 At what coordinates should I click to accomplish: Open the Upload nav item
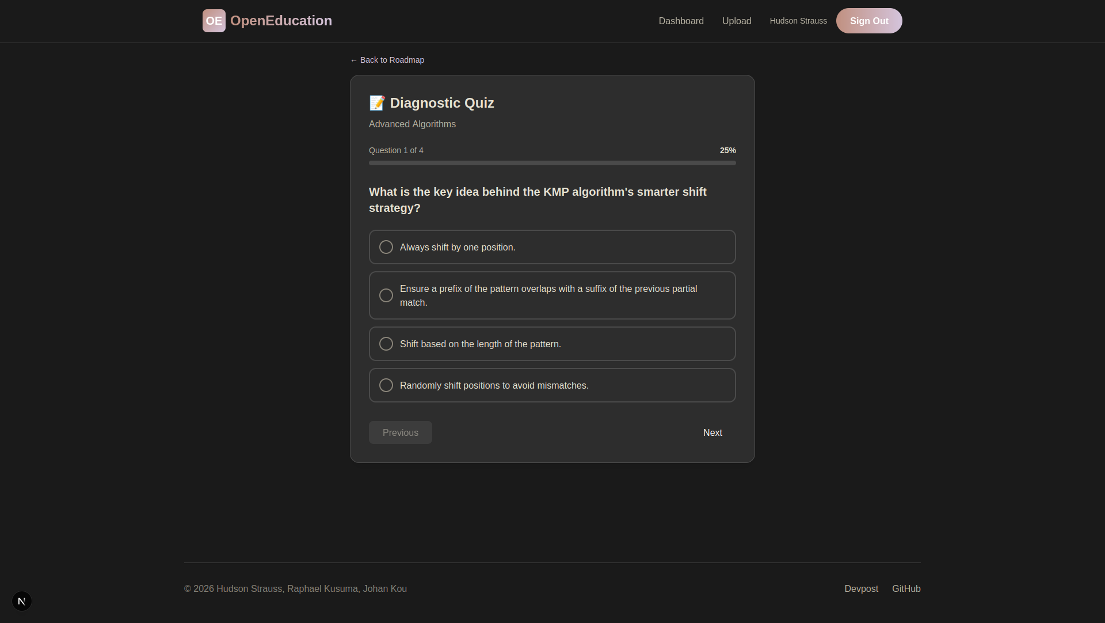(x=736, y=21)
